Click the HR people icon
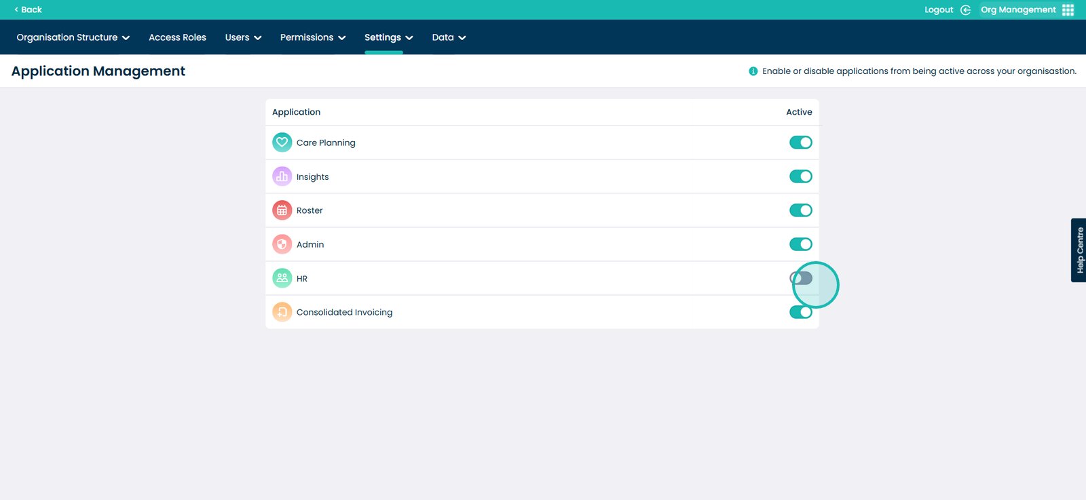The width and height of the screenshot is (1086, 500). coord(282,278)
